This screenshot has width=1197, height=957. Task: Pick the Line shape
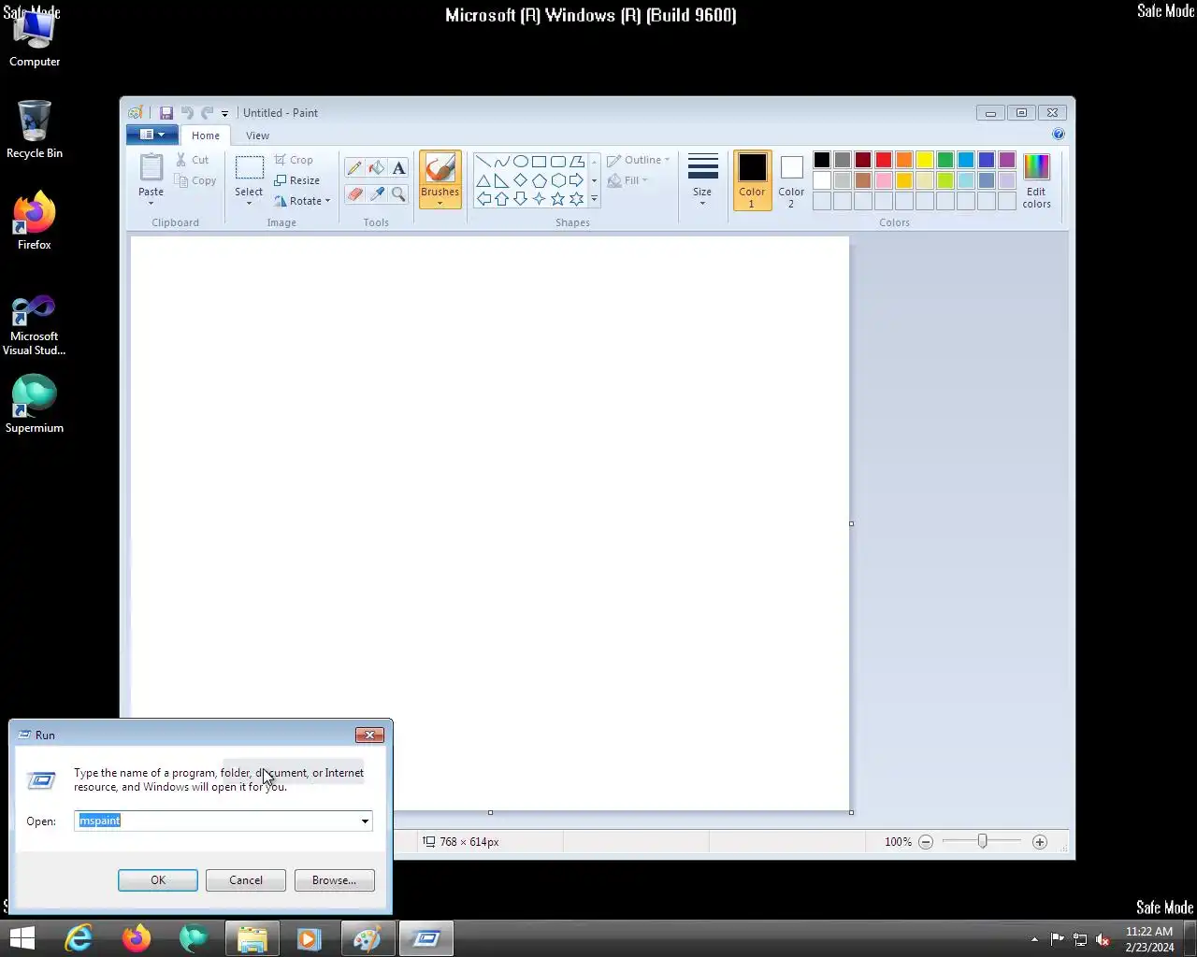[x=483, y=162]
